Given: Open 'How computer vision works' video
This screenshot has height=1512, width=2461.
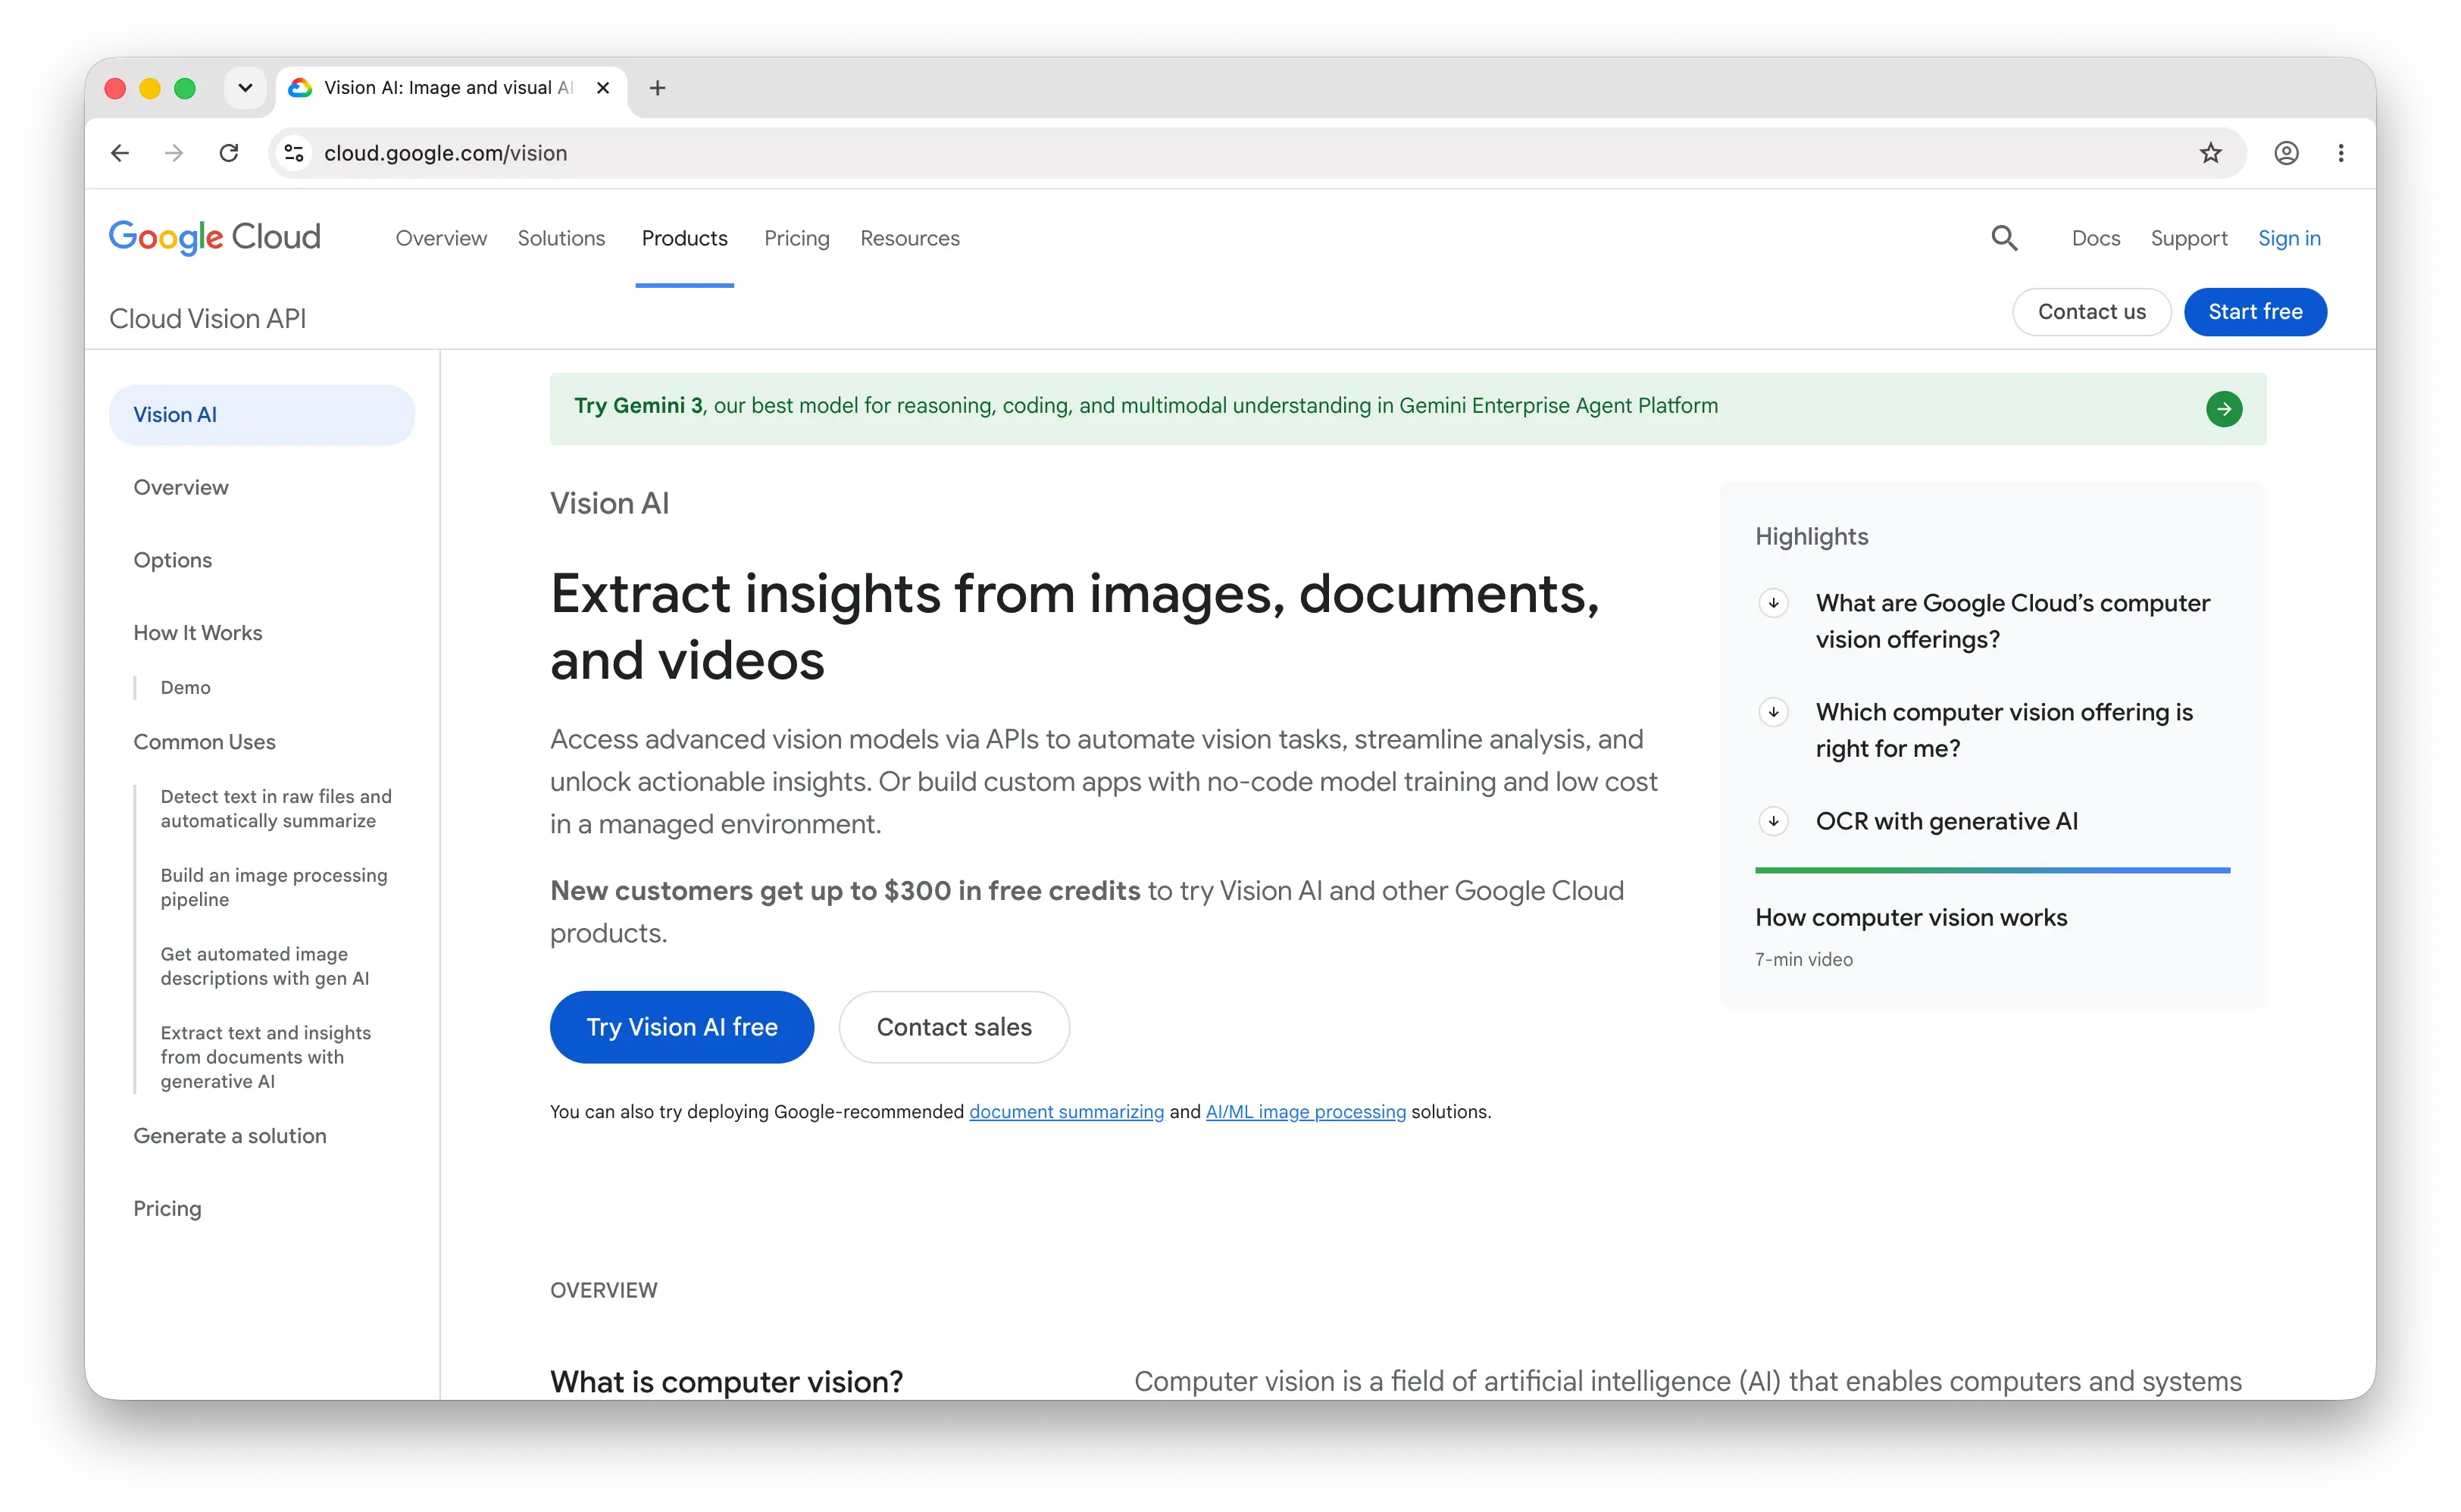Looking at the screenshot, I should (x=1911, y=917).
